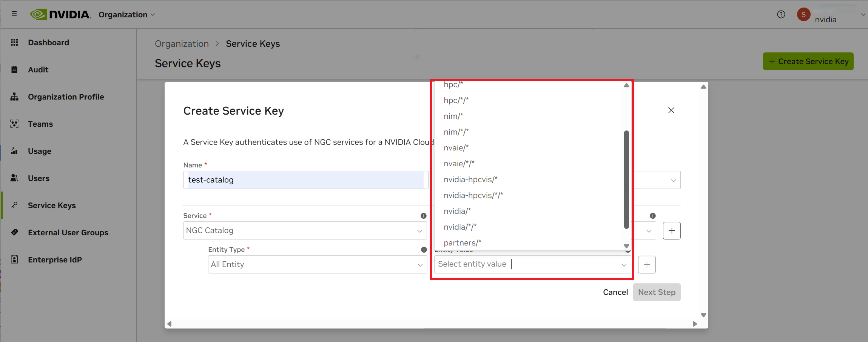Click the Organization breadcrumb link
The image size is (868, 342).
pyautogui.click(x=182, y=43)
